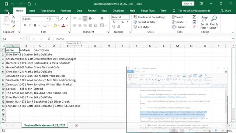Screen dimensions: 236x133
Task: Click the Wrap Text icon
Action: coord(102,18)
